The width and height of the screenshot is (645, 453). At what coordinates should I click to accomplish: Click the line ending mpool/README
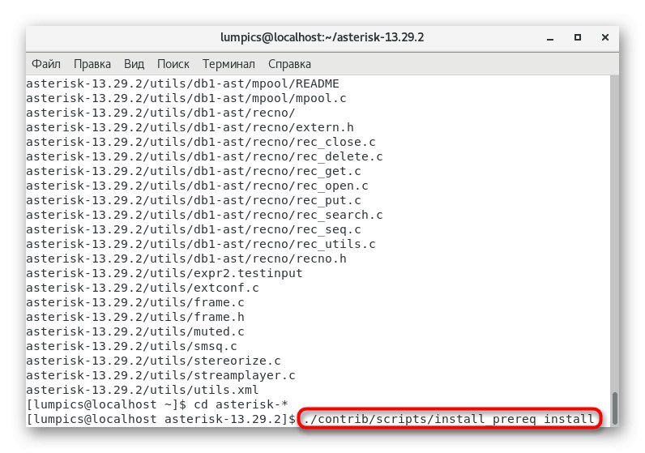[x=182, y=83]
